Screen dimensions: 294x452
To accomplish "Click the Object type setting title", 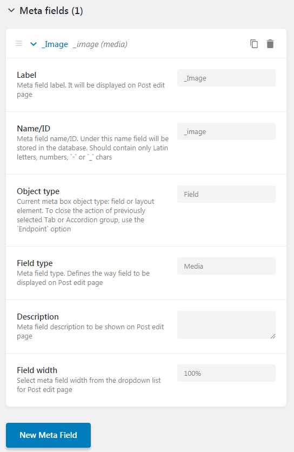I will pos(38,191).
